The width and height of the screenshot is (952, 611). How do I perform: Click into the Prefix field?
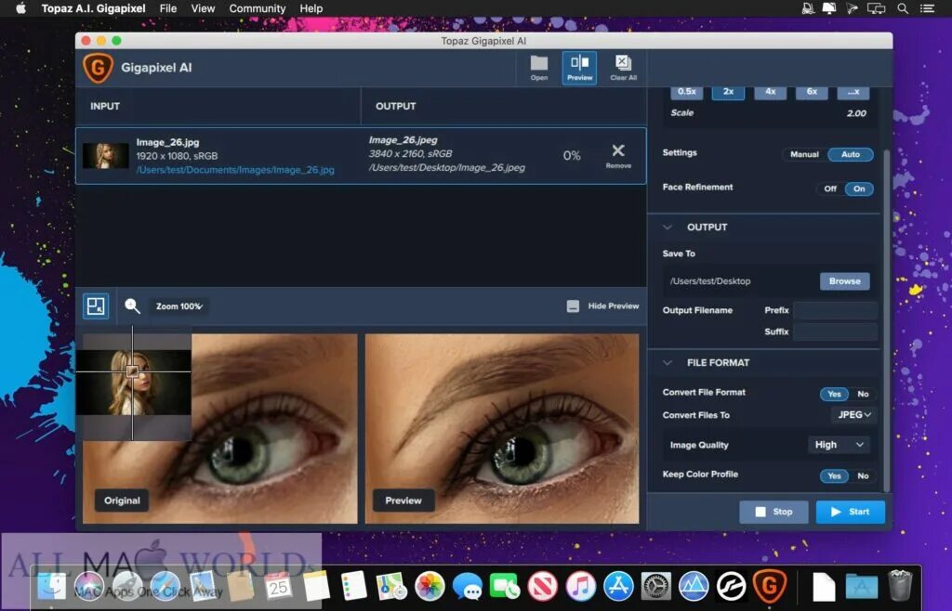click(835, 310)
